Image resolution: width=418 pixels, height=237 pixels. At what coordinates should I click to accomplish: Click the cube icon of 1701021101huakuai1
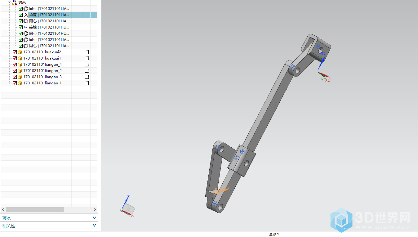20,58
